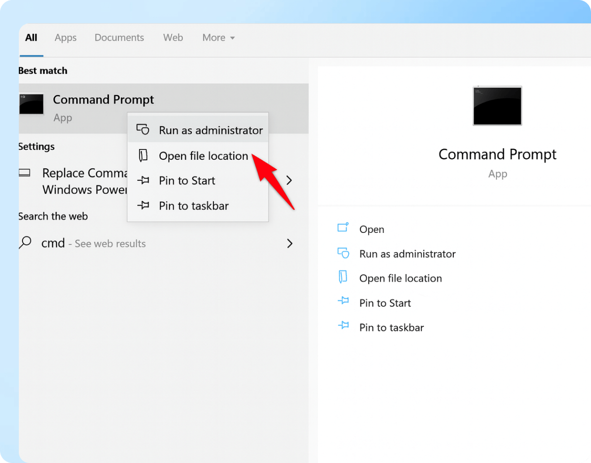Choose Open file location in the context menu

[198, 155]
